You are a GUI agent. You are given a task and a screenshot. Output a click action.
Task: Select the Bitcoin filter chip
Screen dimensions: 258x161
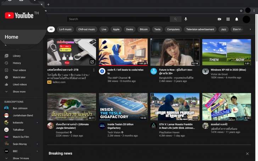click(144, 29)
